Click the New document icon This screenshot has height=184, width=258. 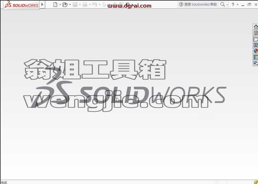[55, 5]
